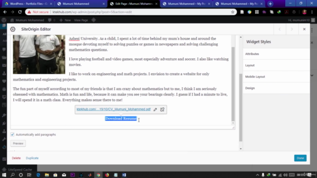Switch to Mumuni Mohammed second tab
The image size is (317, 178).
click(81, 3)
